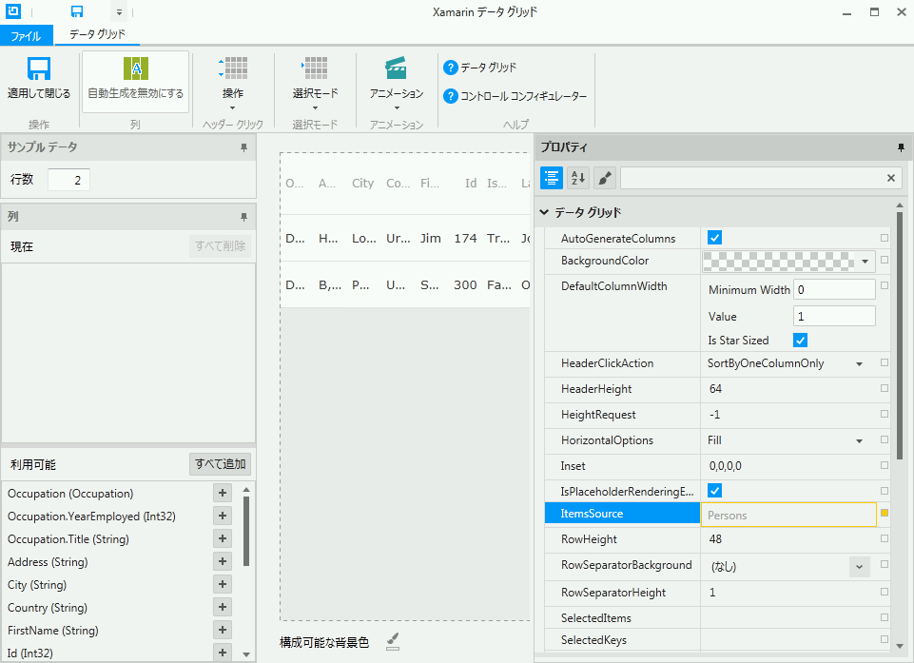Click the HeaderHeight value 64

click(716, 389)
